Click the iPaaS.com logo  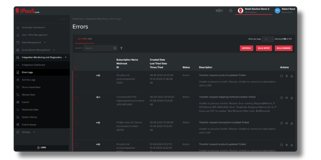click(27, 11)
